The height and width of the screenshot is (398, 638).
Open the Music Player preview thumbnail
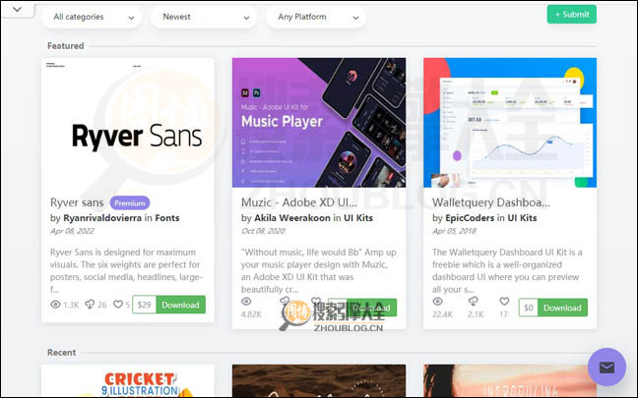319,123
